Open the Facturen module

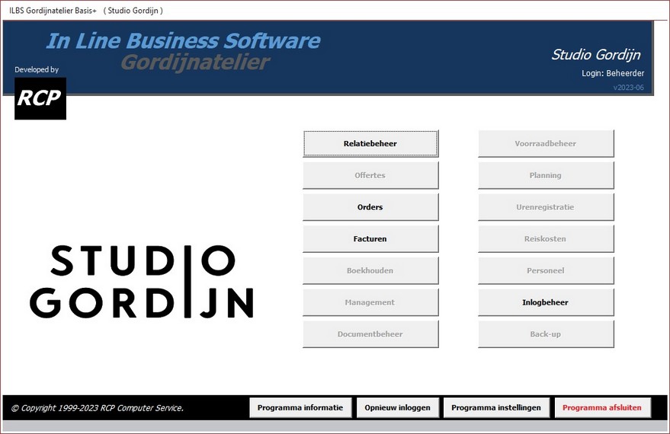(x=370, y=239)
